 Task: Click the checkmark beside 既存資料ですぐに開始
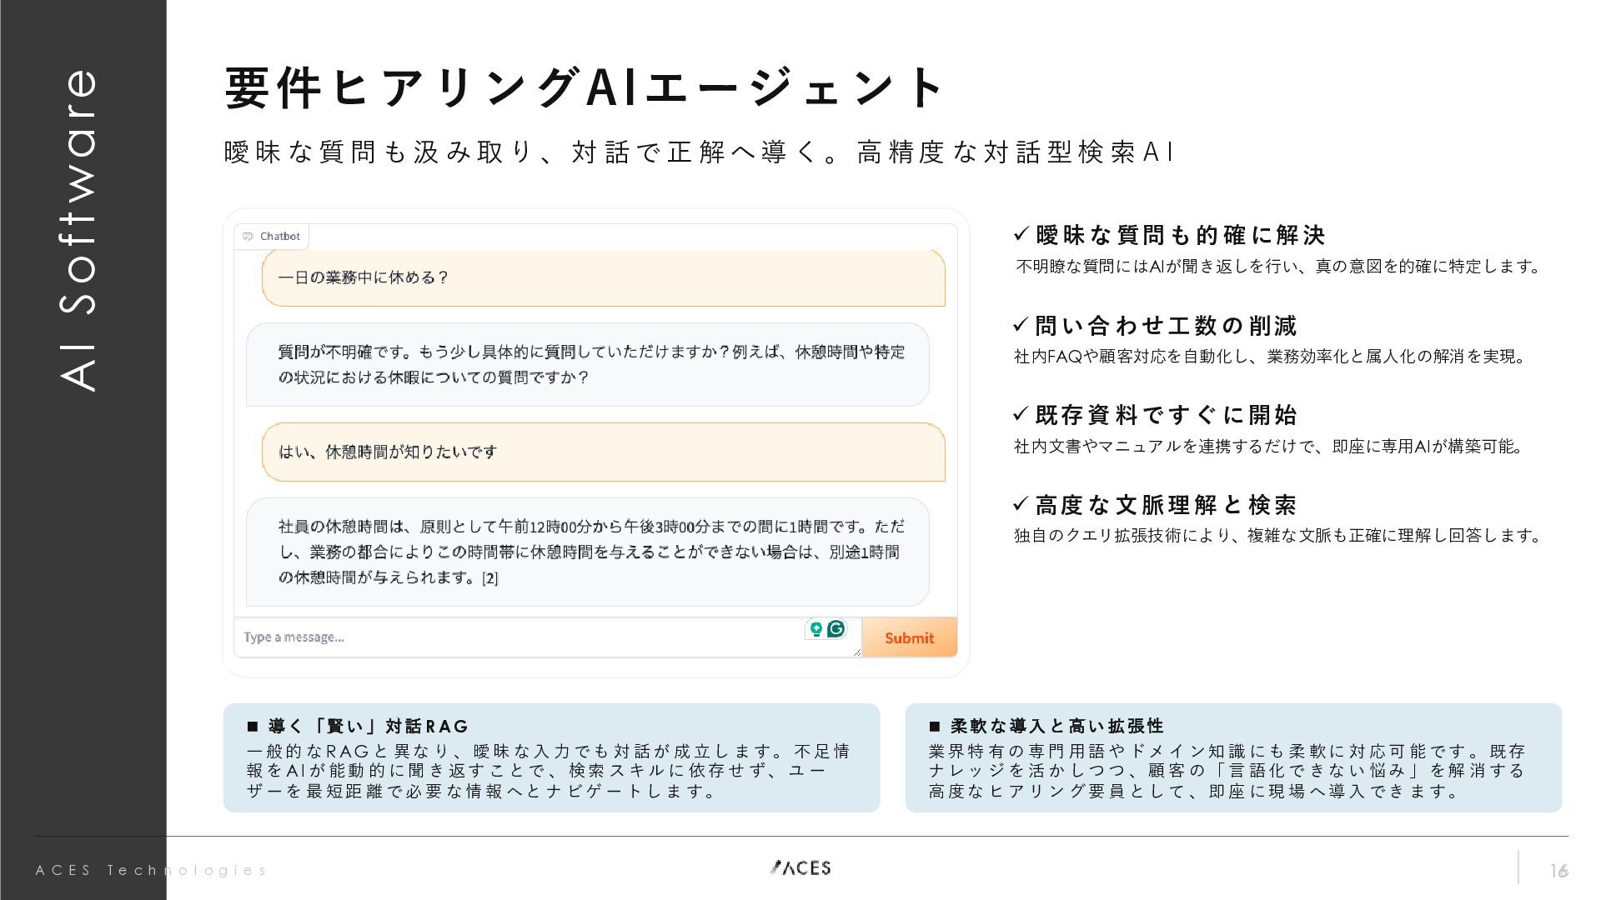pos(1021,414)
